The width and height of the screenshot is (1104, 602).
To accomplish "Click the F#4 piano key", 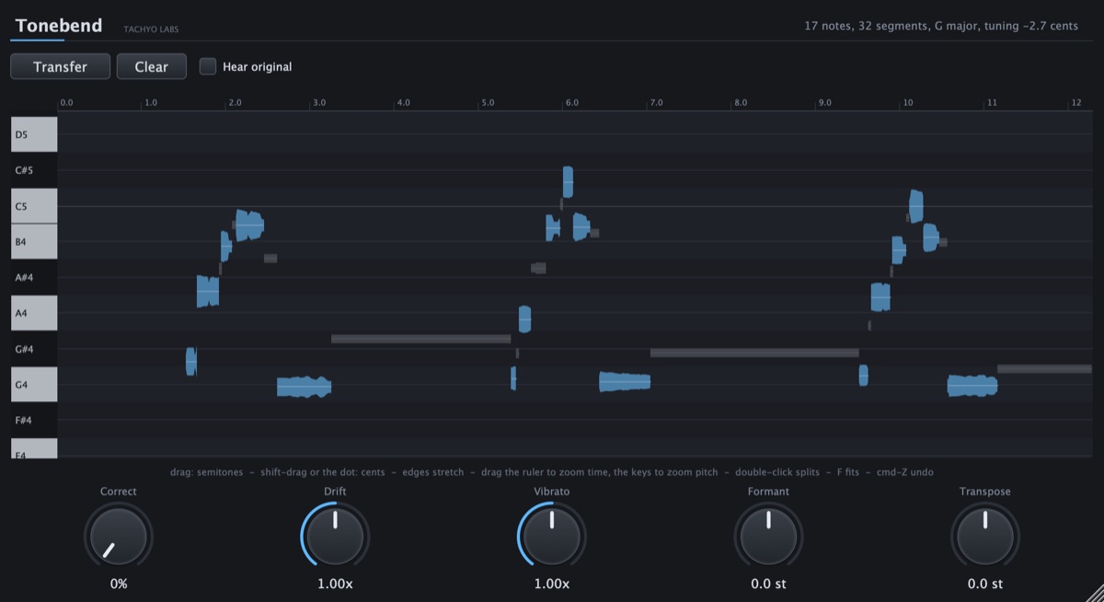I will [x=34, y=421].
